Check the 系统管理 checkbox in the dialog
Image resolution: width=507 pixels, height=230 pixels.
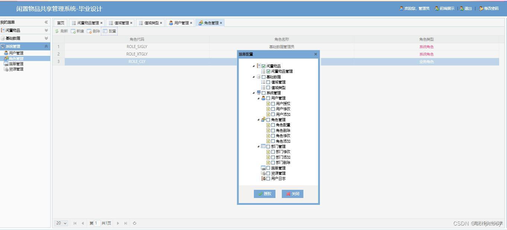pos(264,93)
